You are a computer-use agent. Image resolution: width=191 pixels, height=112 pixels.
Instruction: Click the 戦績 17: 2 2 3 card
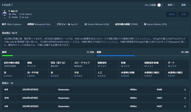pyautogui.click(x=37, y=64)
